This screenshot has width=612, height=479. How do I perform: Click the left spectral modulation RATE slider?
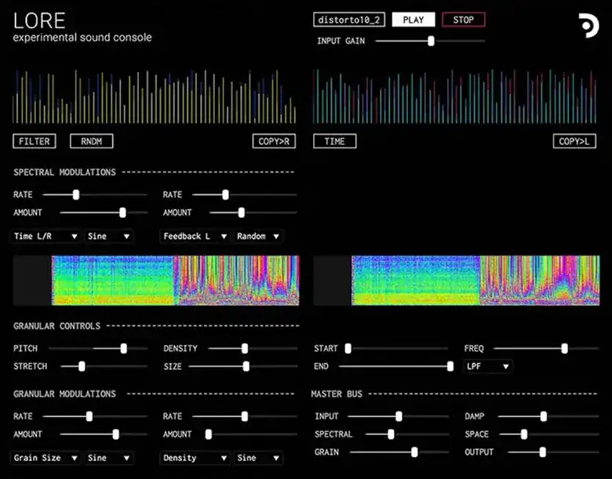tap(95, 194)
